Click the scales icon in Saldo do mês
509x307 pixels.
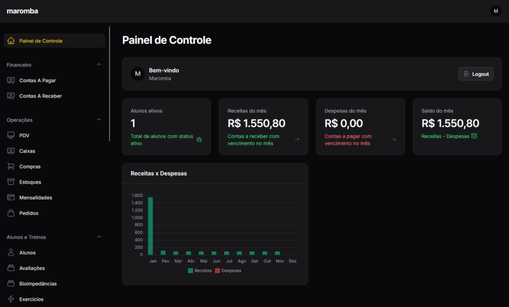pyautogui.click(x=474, y=136)
